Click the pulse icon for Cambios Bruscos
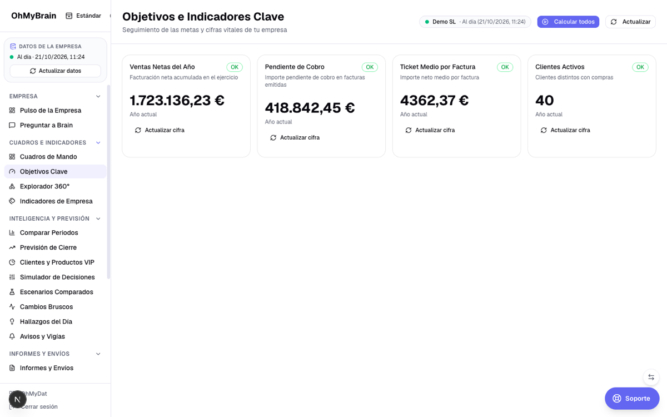The height and width of the screenshot is (417, 667). pyautogui.click(x=12, y=307)
